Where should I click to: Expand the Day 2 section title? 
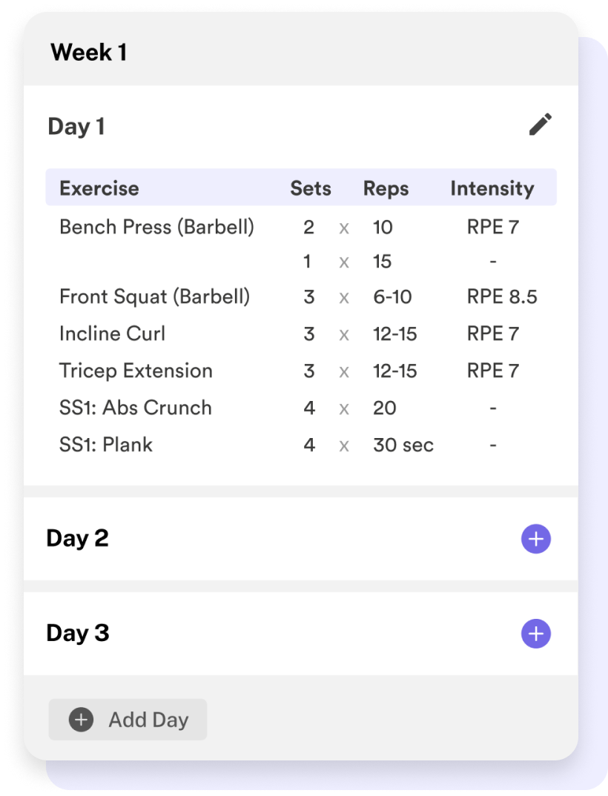77,538
